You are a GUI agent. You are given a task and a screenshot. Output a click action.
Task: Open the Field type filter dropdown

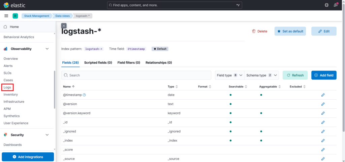point(229,75)
